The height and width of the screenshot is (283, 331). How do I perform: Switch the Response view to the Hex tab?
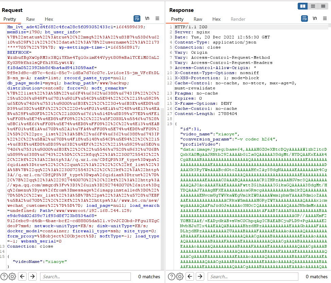pyautogui.click(x=216, y=19)
